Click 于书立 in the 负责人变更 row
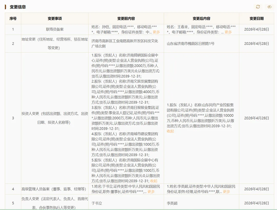The width and height of the screenshot is (277, 210). point(97,203)
